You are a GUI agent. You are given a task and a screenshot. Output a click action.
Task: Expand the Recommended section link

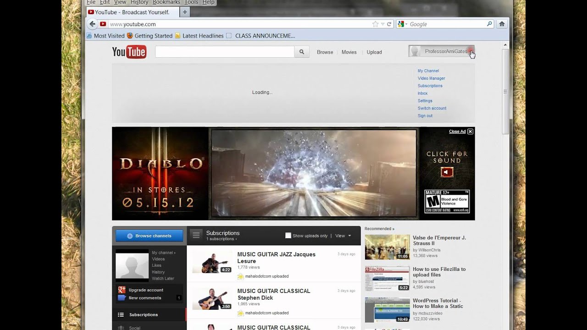coord(379,229)
